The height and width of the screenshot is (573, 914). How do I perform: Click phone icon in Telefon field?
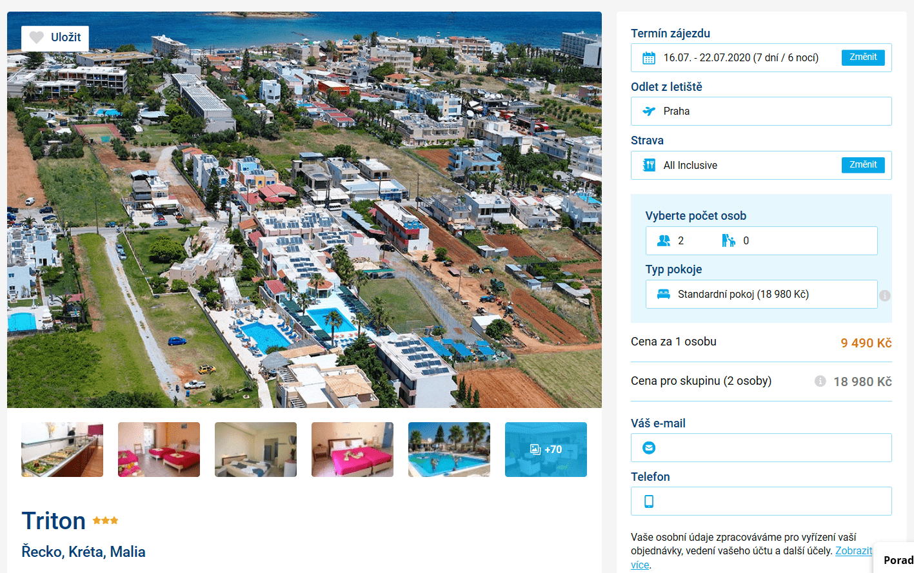[x=649, y=501]
